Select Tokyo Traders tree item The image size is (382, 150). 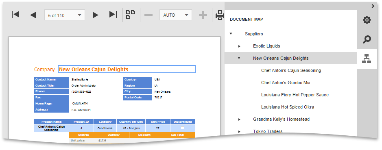pos(268,131)
